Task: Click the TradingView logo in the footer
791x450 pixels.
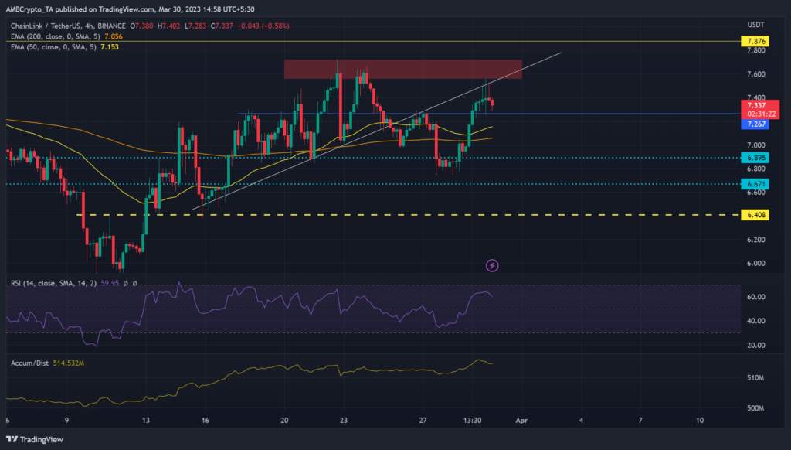Action: pyautogui.click(x=38, y=438)
